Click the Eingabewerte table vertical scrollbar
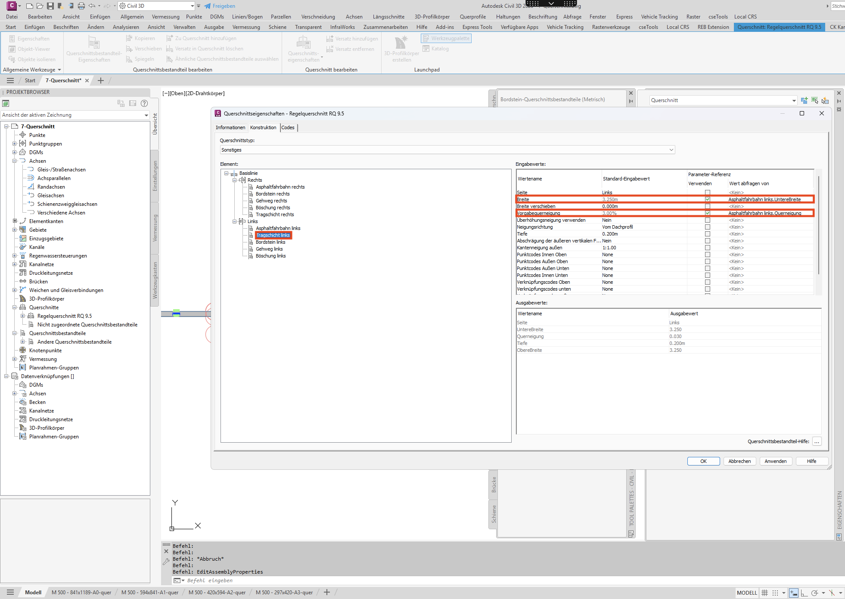The height and width of the screenshot is (599, 845). (x=818, y=224)
